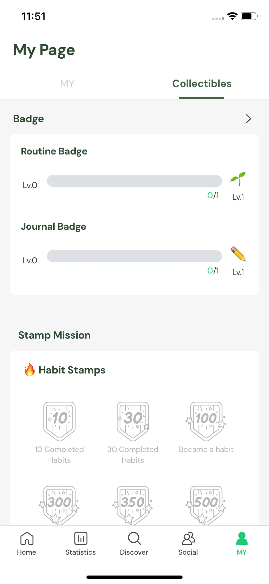Tap the green MY profile icon
The width and height of the screenshot is (269, 584).
click(242, 538)
